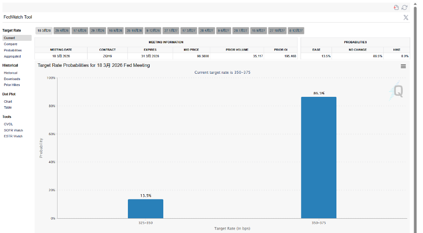Click the refresh icon at top right
Screen dimensions: 423x233
(x=404, y=7)
